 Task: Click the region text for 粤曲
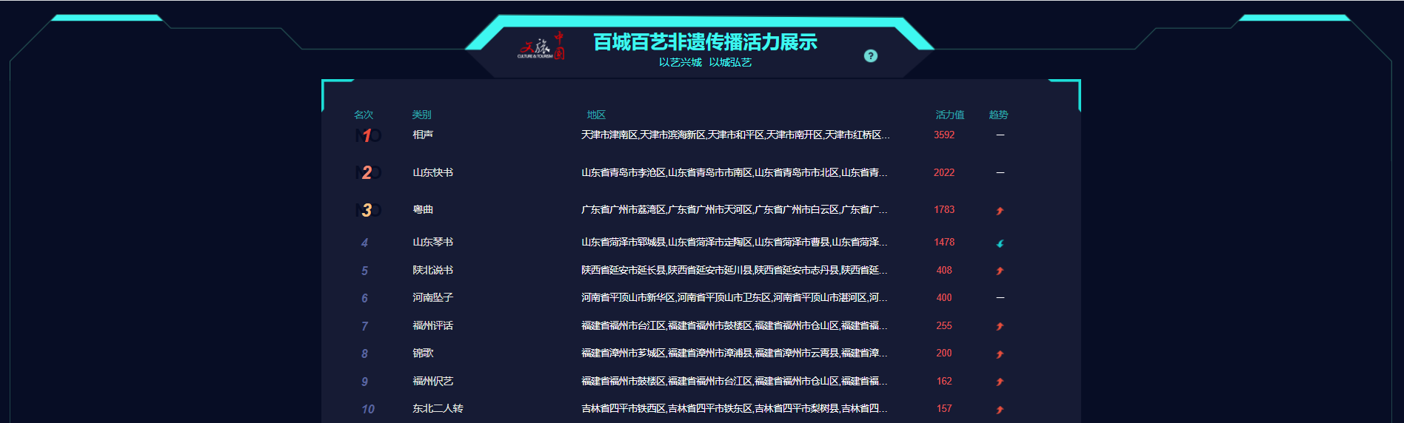click(x=734, y=210)
